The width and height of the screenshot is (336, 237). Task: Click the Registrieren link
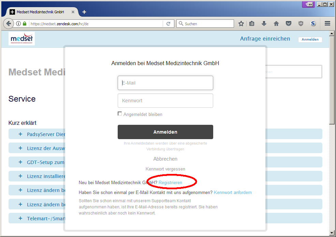[170, 183]
